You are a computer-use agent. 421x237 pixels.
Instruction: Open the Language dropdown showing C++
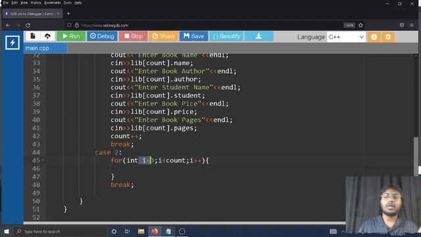pos(346,37)
